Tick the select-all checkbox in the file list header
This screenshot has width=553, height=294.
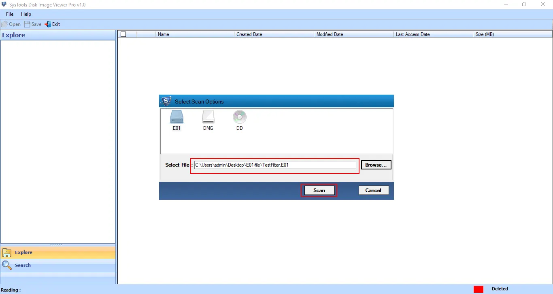click(123, 34)
